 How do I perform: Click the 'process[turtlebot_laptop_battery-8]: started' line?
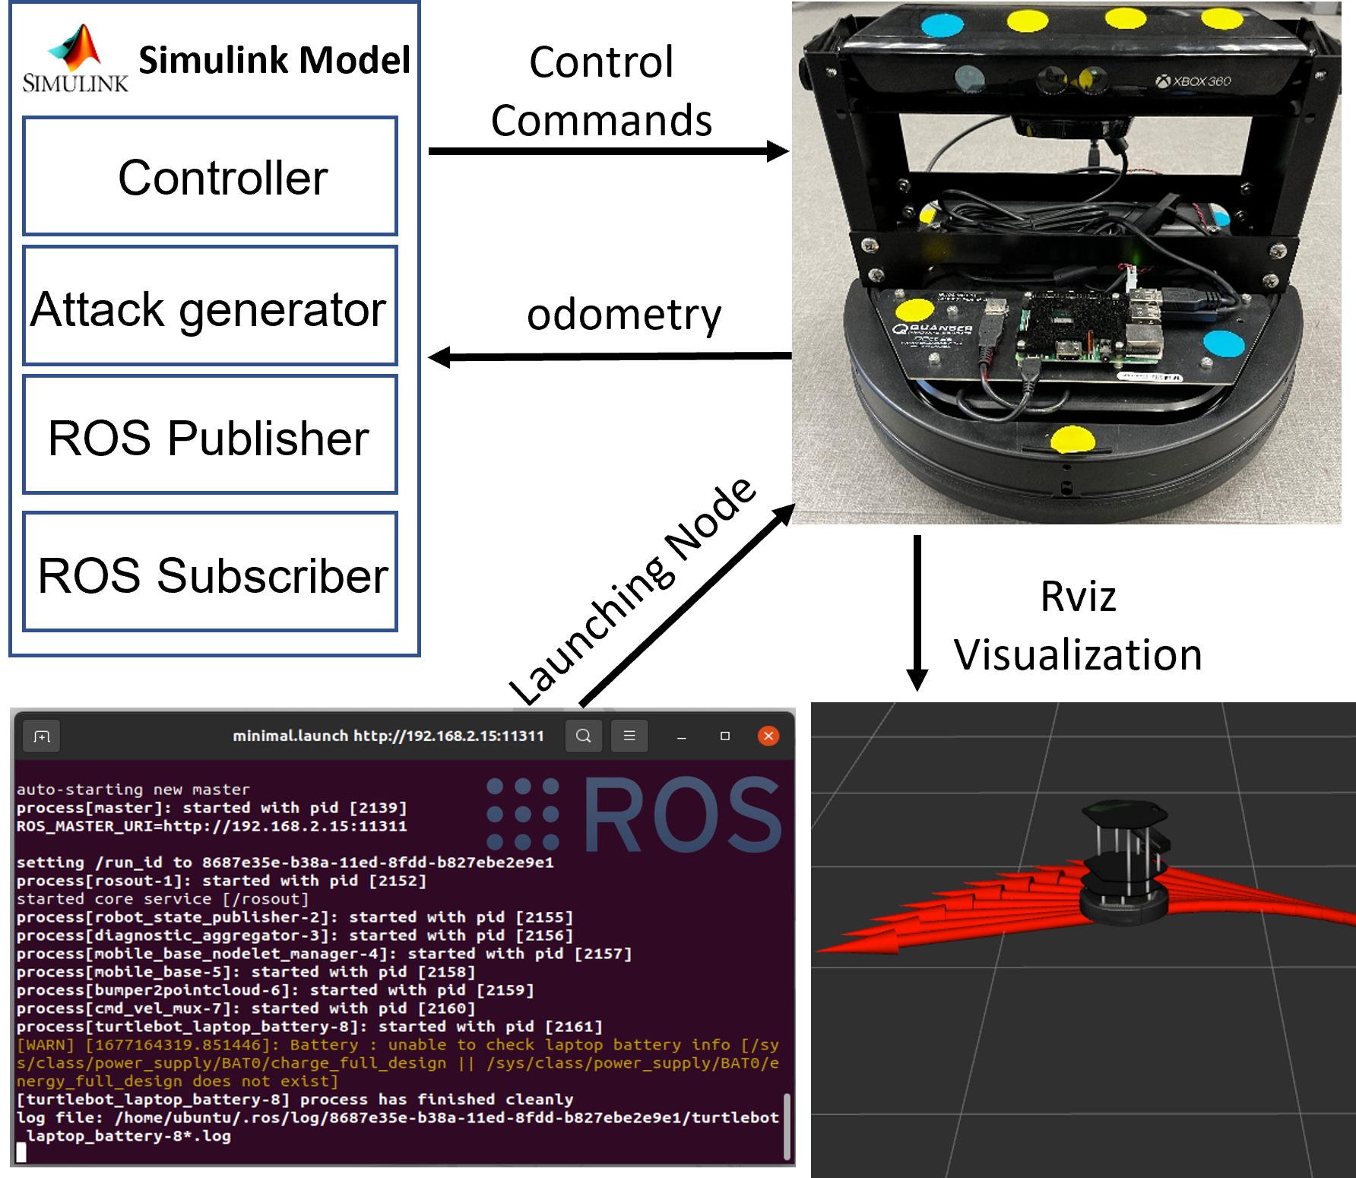[x=309, y=1027]
